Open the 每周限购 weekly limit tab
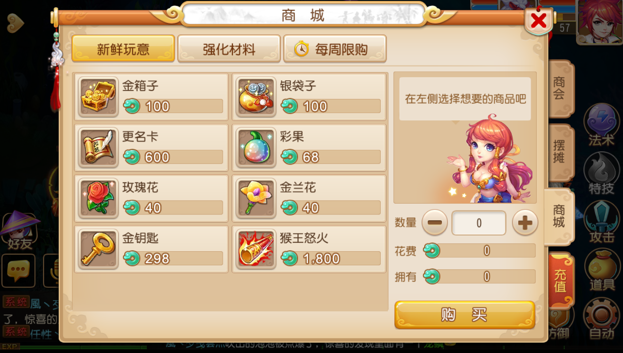 (x=335, y=49)
